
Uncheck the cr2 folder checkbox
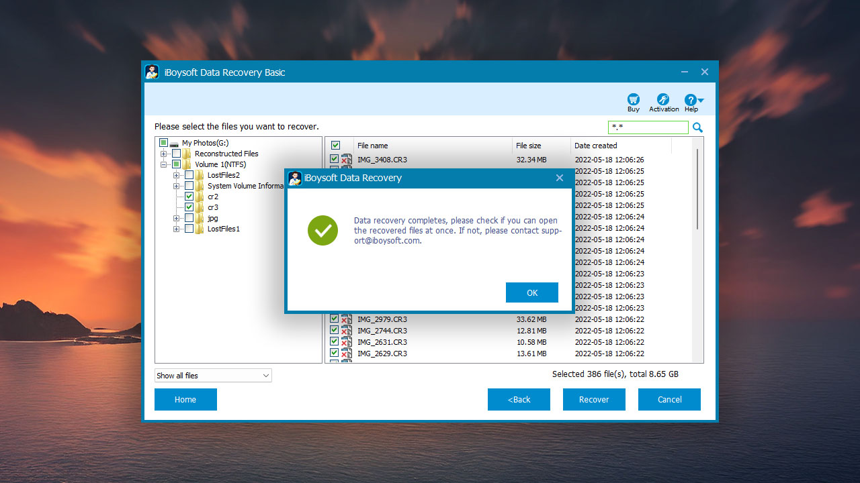[x=189, y=197]
